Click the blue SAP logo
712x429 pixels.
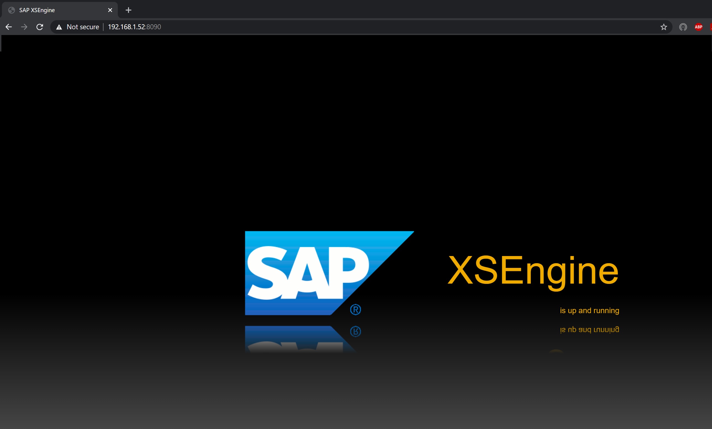[x=306, y=273]
